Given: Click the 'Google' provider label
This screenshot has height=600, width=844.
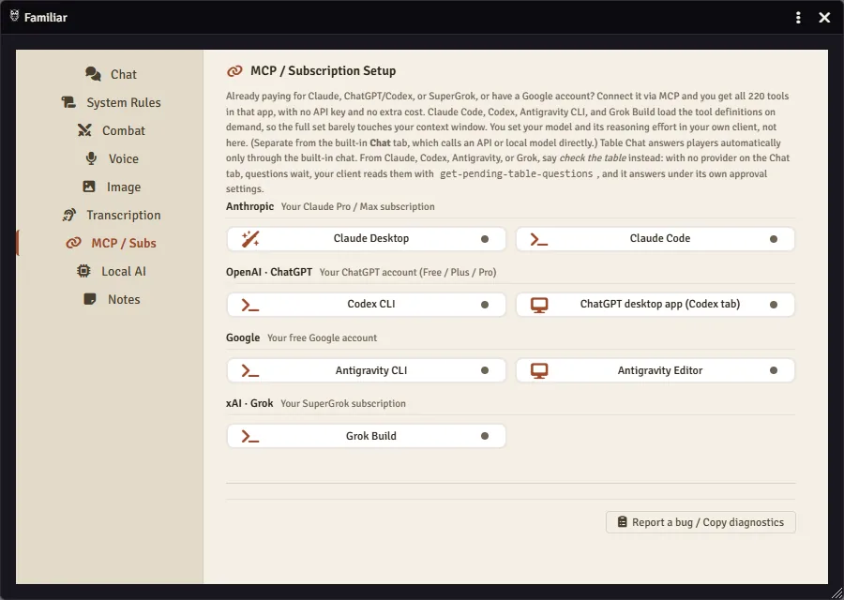Looking at the screenshot, I should point(243,337).
